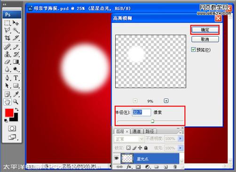Reset default foreground and background colors
This screenshot has height=172, width=236.
[6, 120]
